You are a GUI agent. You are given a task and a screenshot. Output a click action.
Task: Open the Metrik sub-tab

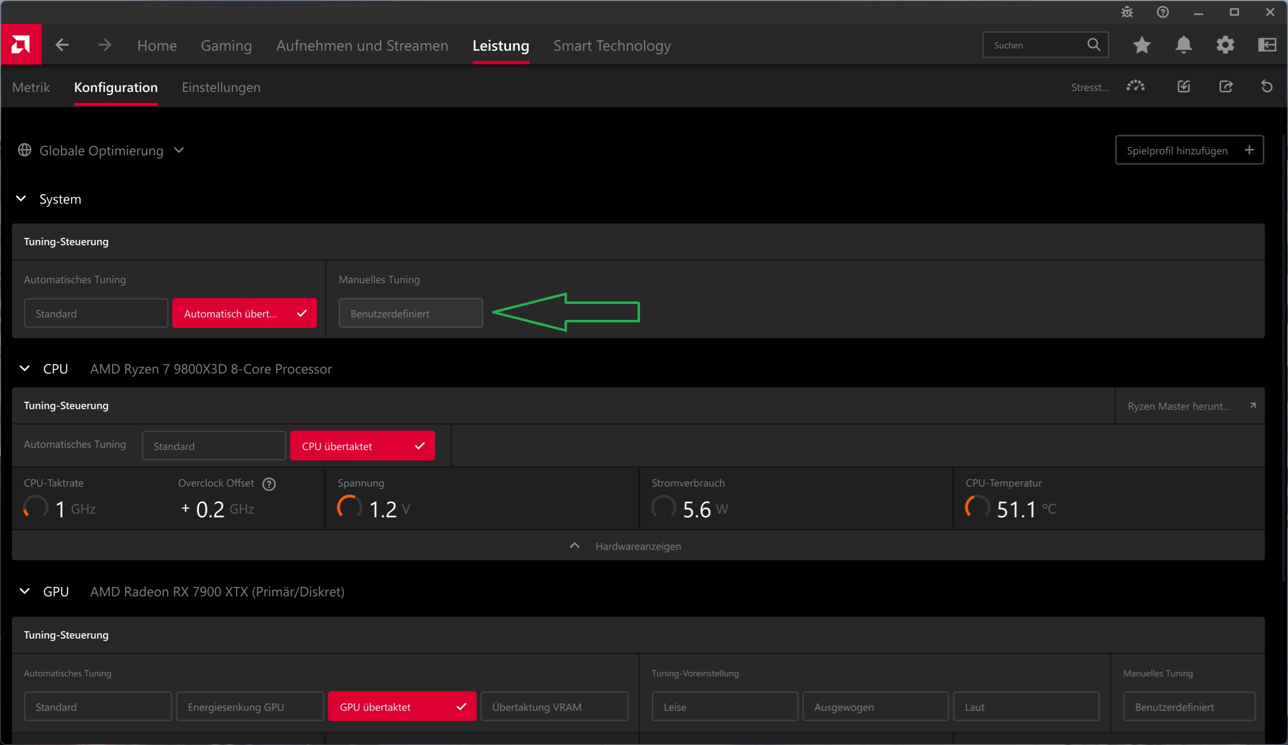click(31, 87)
